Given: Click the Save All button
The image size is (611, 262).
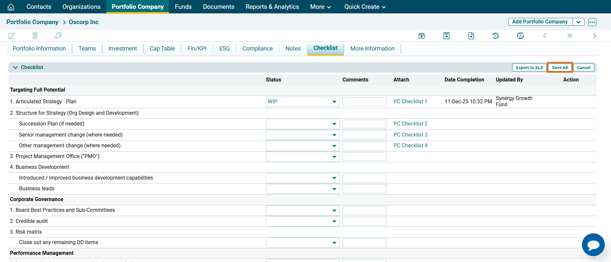Looking at the screenshot, I should (559, 68).
